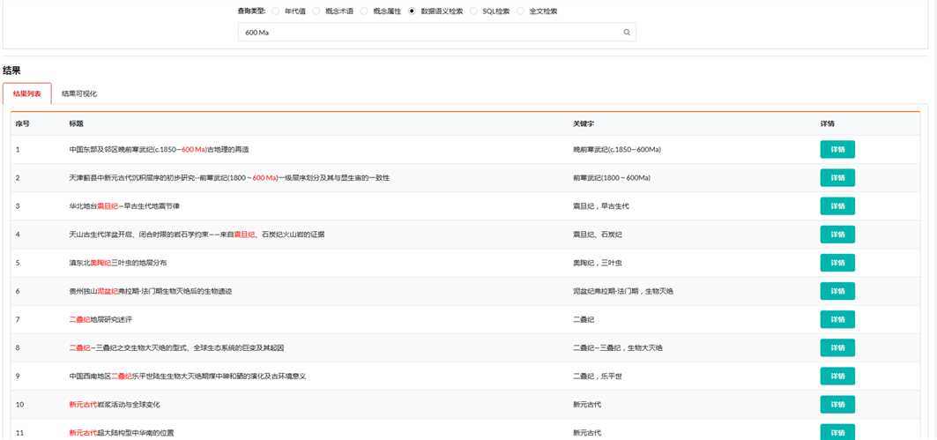Click title 新元古代岩浆活动与全球变化
937x440 pixels.
(114, 405)
